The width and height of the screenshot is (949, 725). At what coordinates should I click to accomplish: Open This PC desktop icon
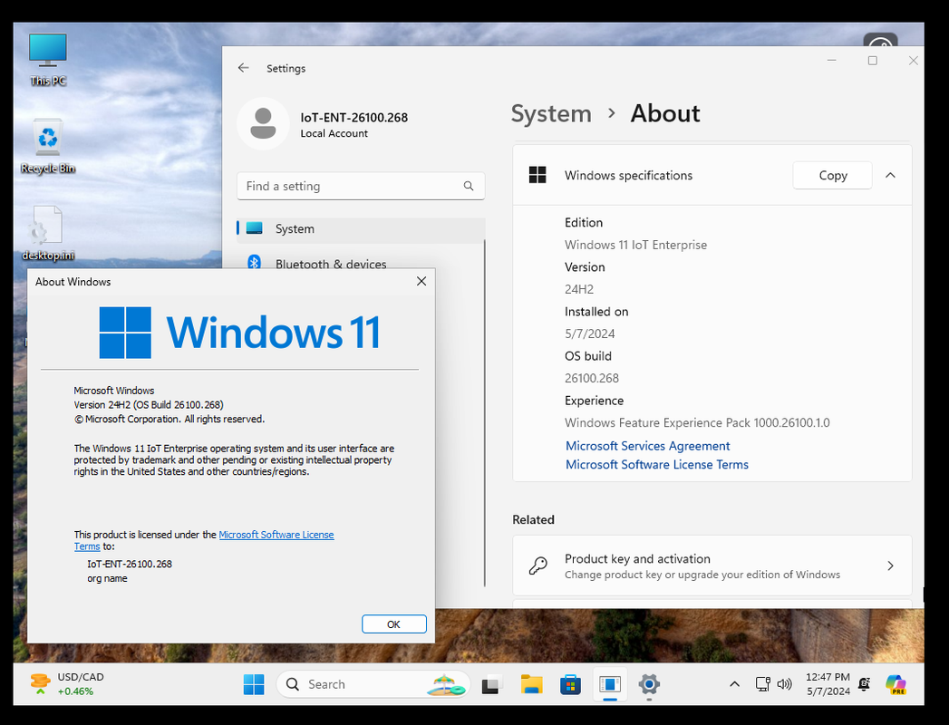48,59
